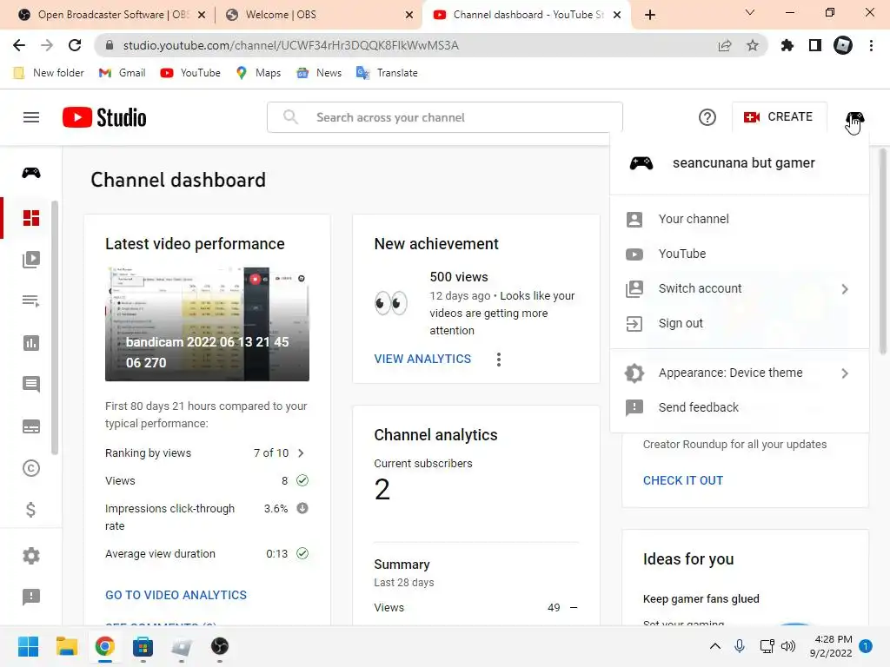Open GO TO VIDEO ANALYTICS link
890x667 pixels.
pyautogui.click(x=176, y=595)
